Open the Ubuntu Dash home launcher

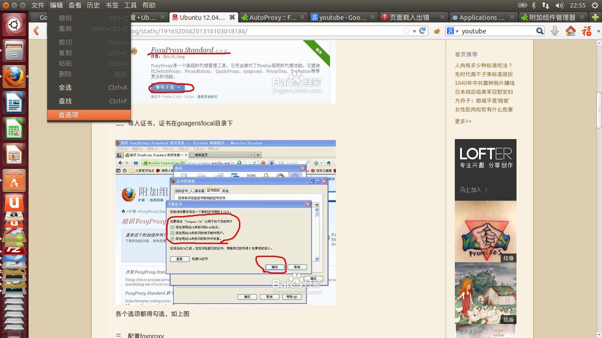point(14,25)
